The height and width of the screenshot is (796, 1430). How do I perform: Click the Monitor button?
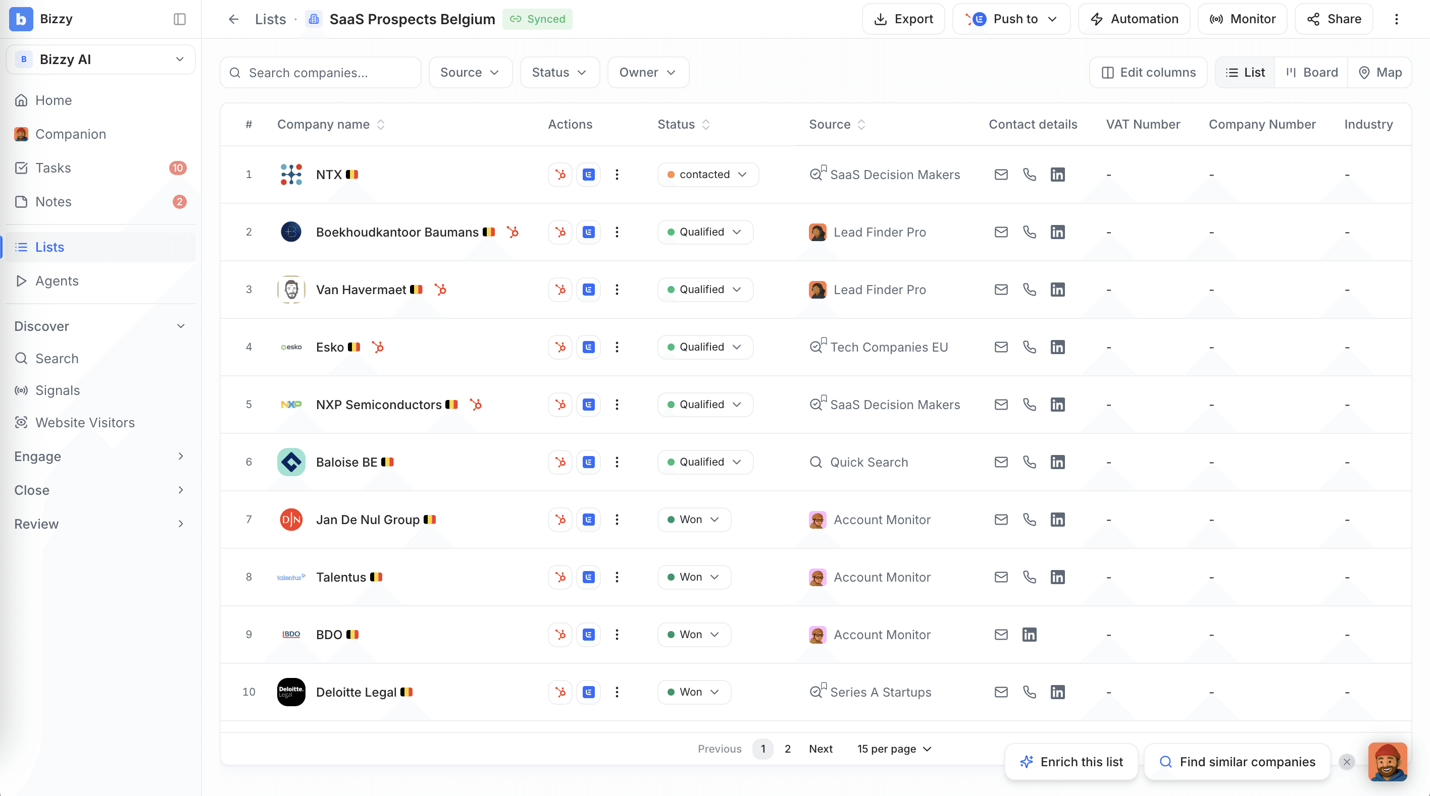coord(1242,19)
